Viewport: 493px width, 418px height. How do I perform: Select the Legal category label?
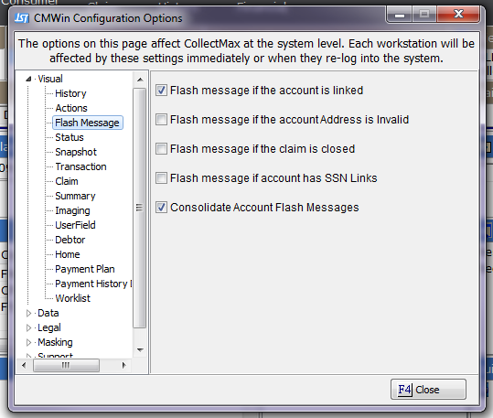point(49,327)
